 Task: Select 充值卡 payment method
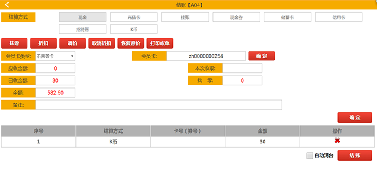click(x=134, y=17)
